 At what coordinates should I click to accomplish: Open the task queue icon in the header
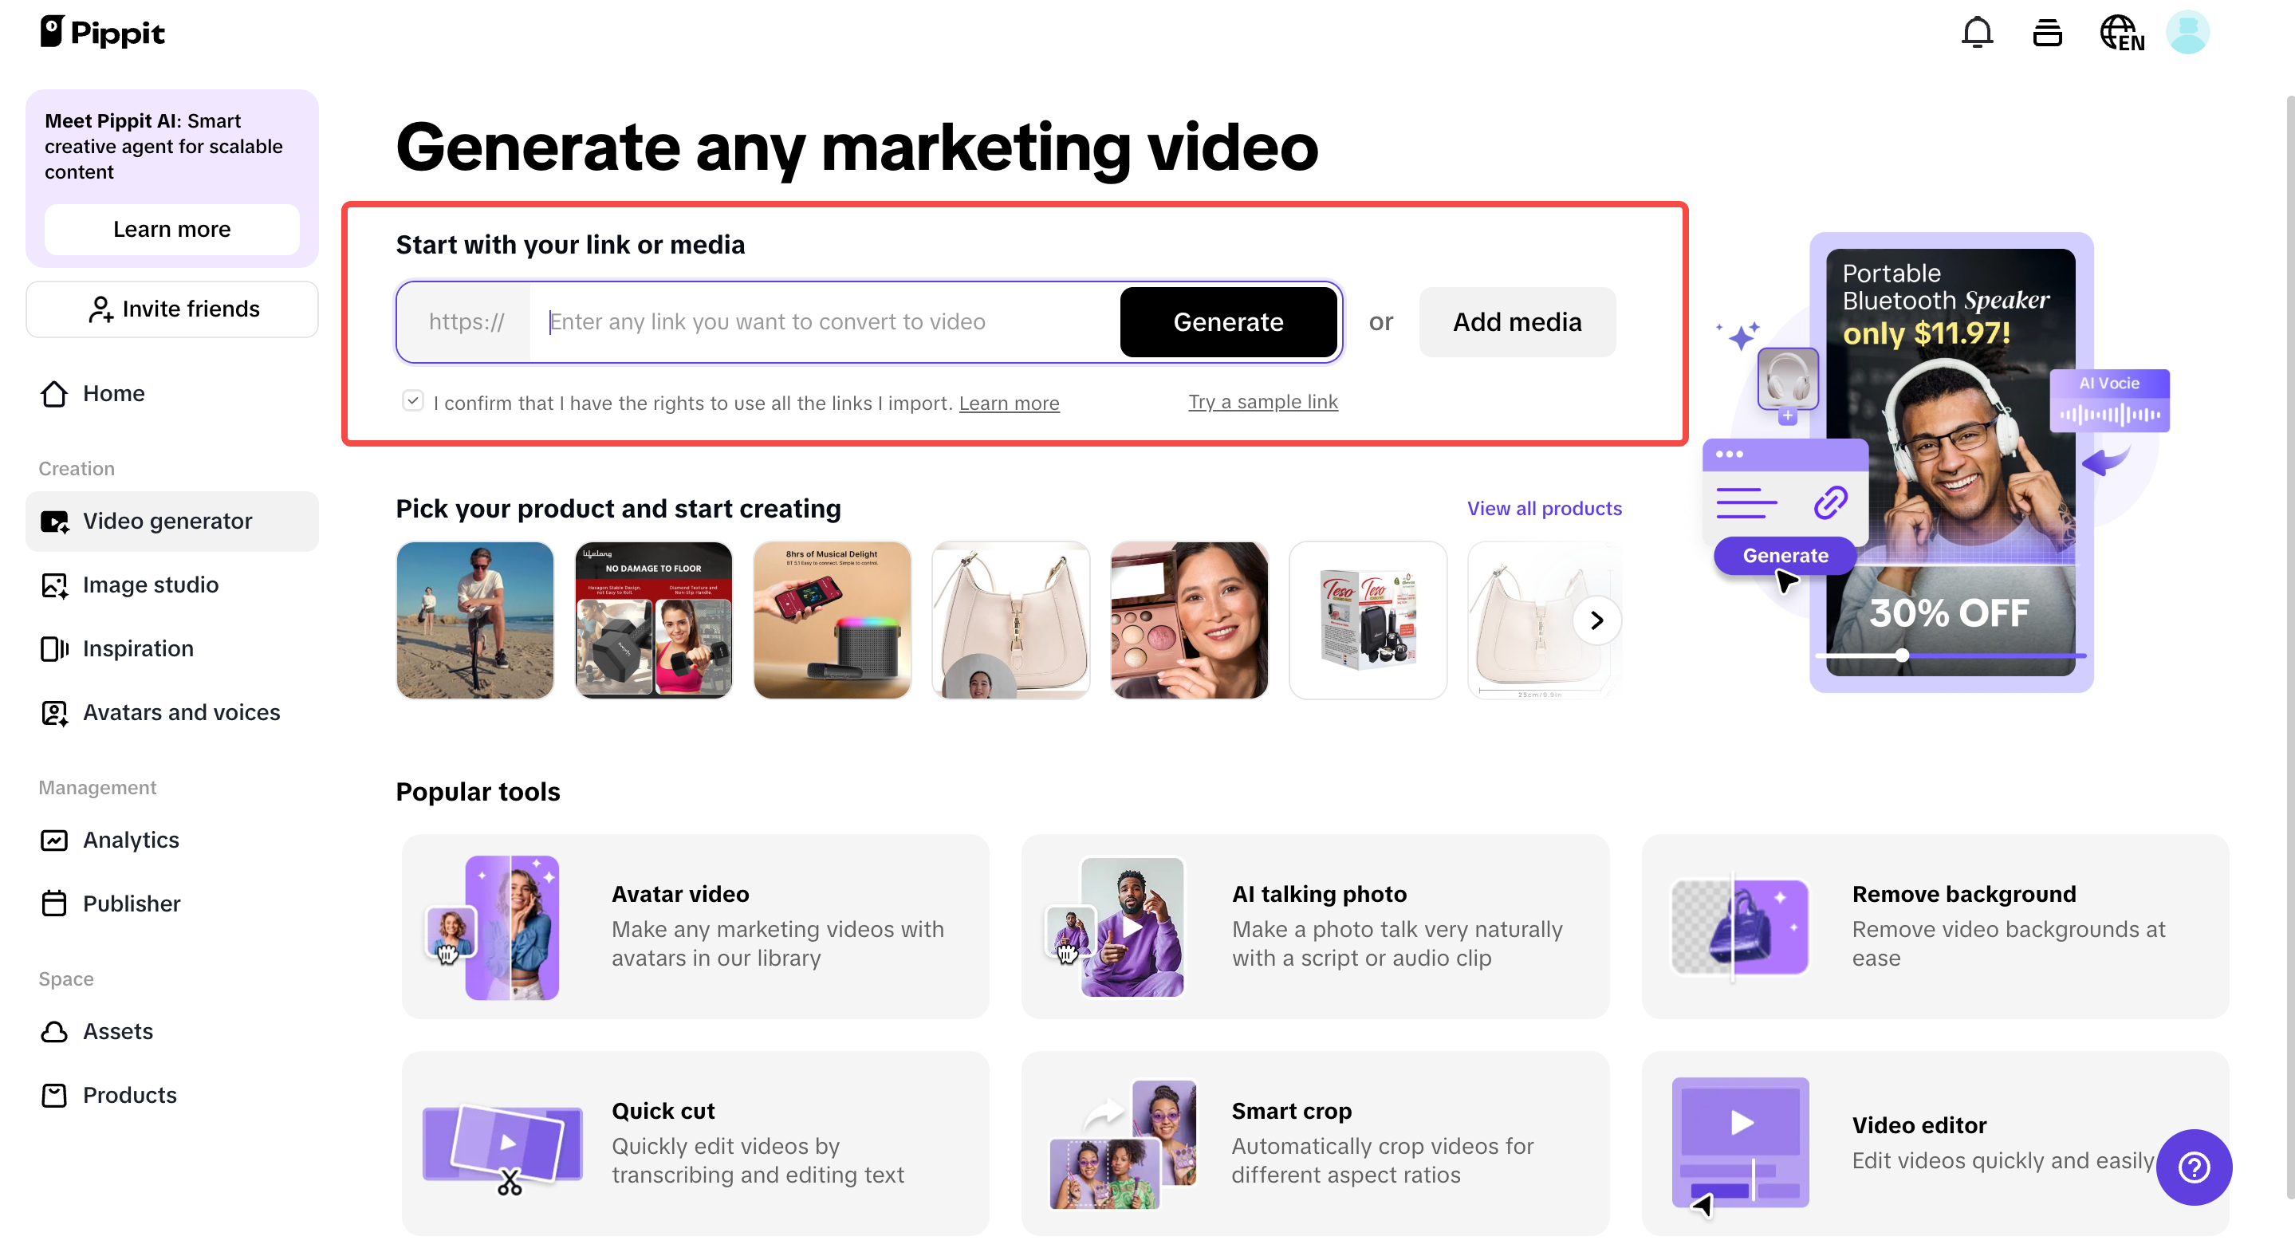coord(2046,32)
